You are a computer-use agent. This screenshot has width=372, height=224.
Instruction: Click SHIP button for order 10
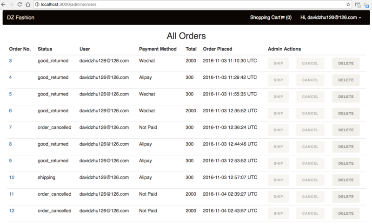point(278,180)
